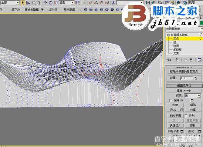Open the named selection sets dropdown
The height and width of the screenshot is (147, 203).
(142, 3)
